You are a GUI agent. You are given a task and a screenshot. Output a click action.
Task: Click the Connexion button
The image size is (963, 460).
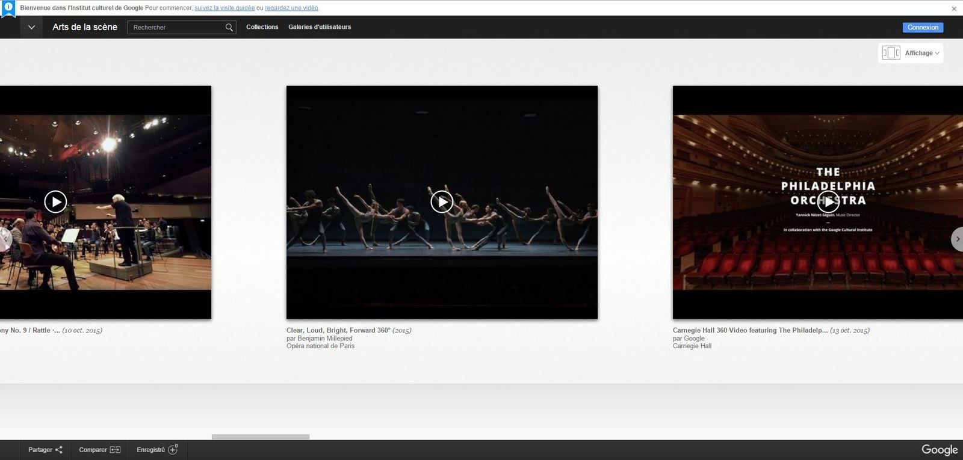(x=923, y=28)
